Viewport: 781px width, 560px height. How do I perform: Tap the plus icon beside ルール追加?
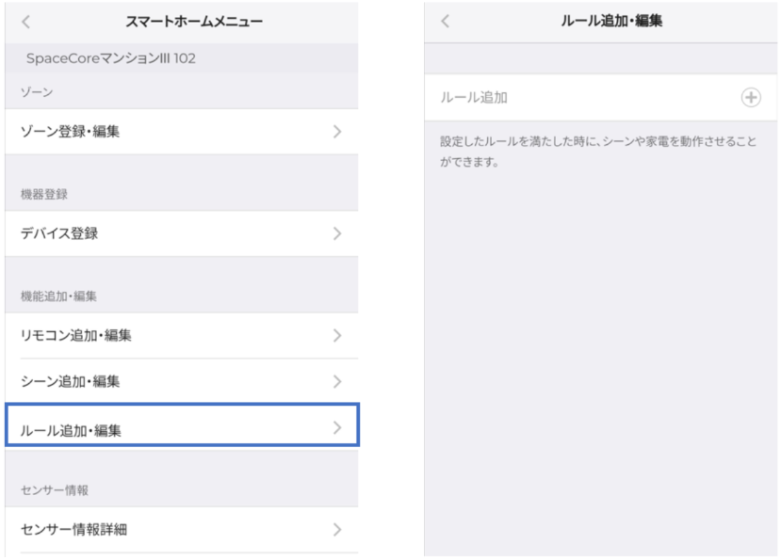pyautogui.click(x=751, y=98)
